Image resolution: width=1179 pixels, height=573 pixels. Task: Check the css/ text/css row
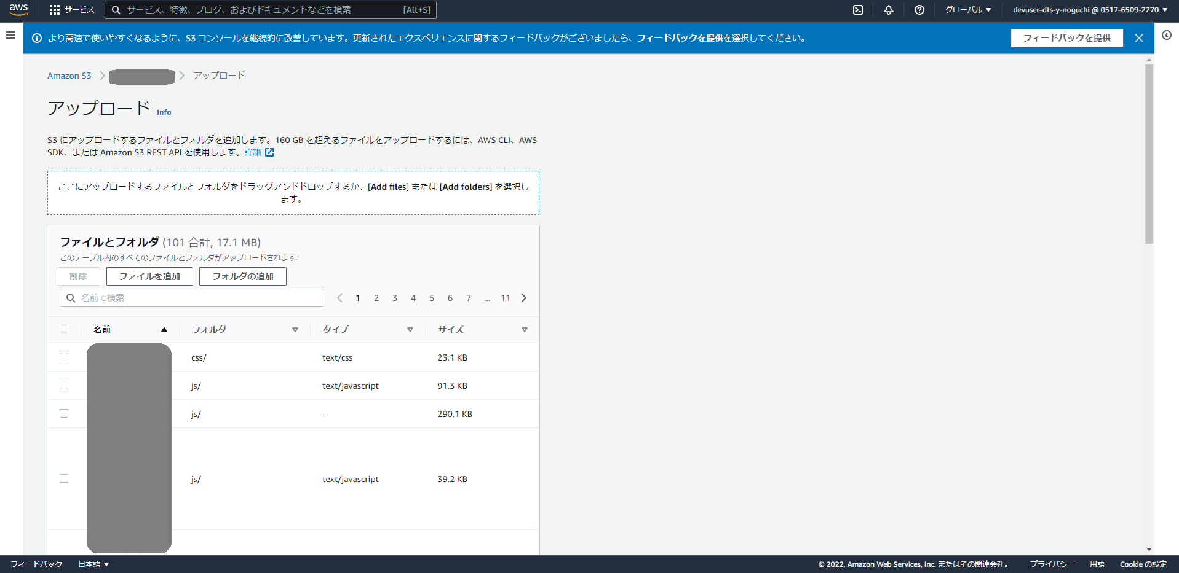point(64,357)
